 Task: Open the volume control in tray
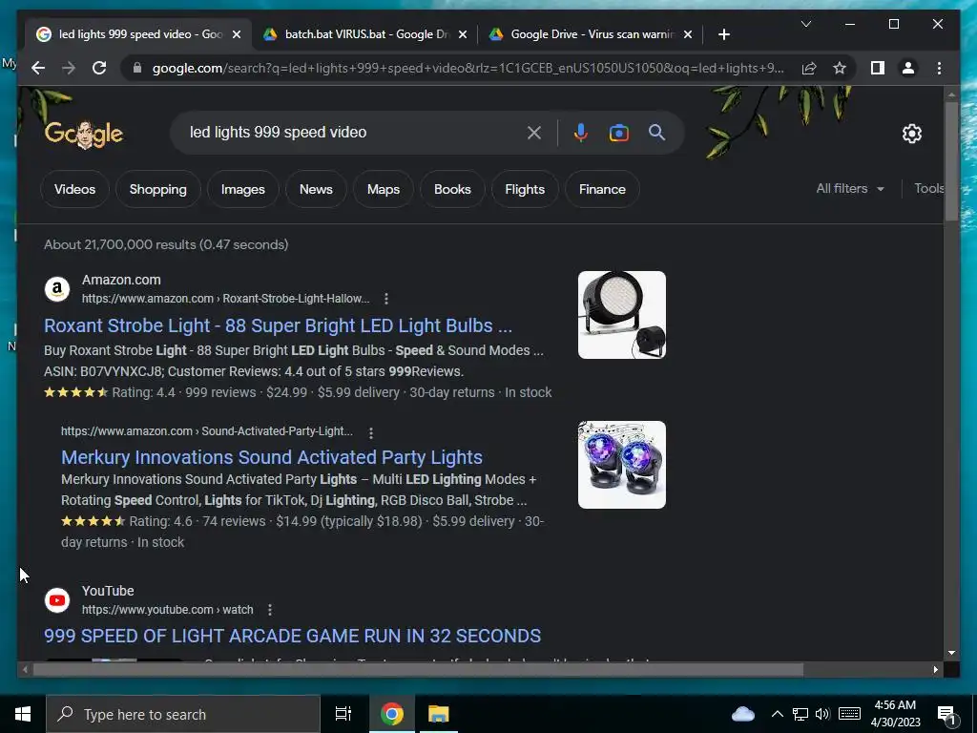click(823, 714)
